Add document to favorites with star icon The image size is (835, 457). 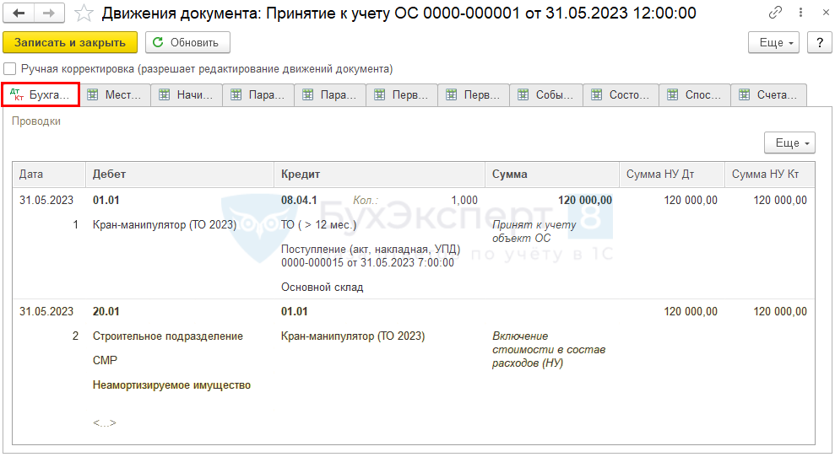(x=84, y=13)
